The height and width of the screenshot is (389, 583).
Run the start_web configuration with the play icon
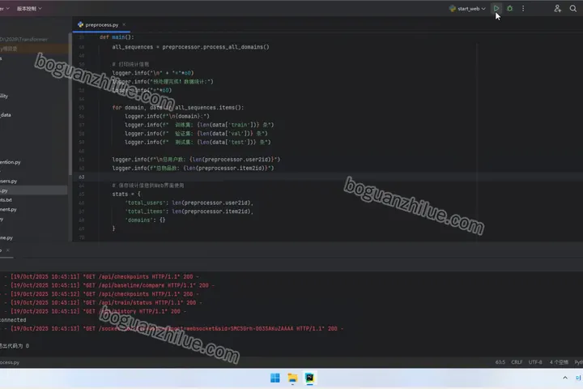click(496, 8)
